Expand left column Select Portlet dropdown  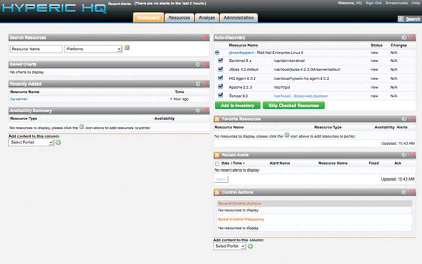point(32,143)
